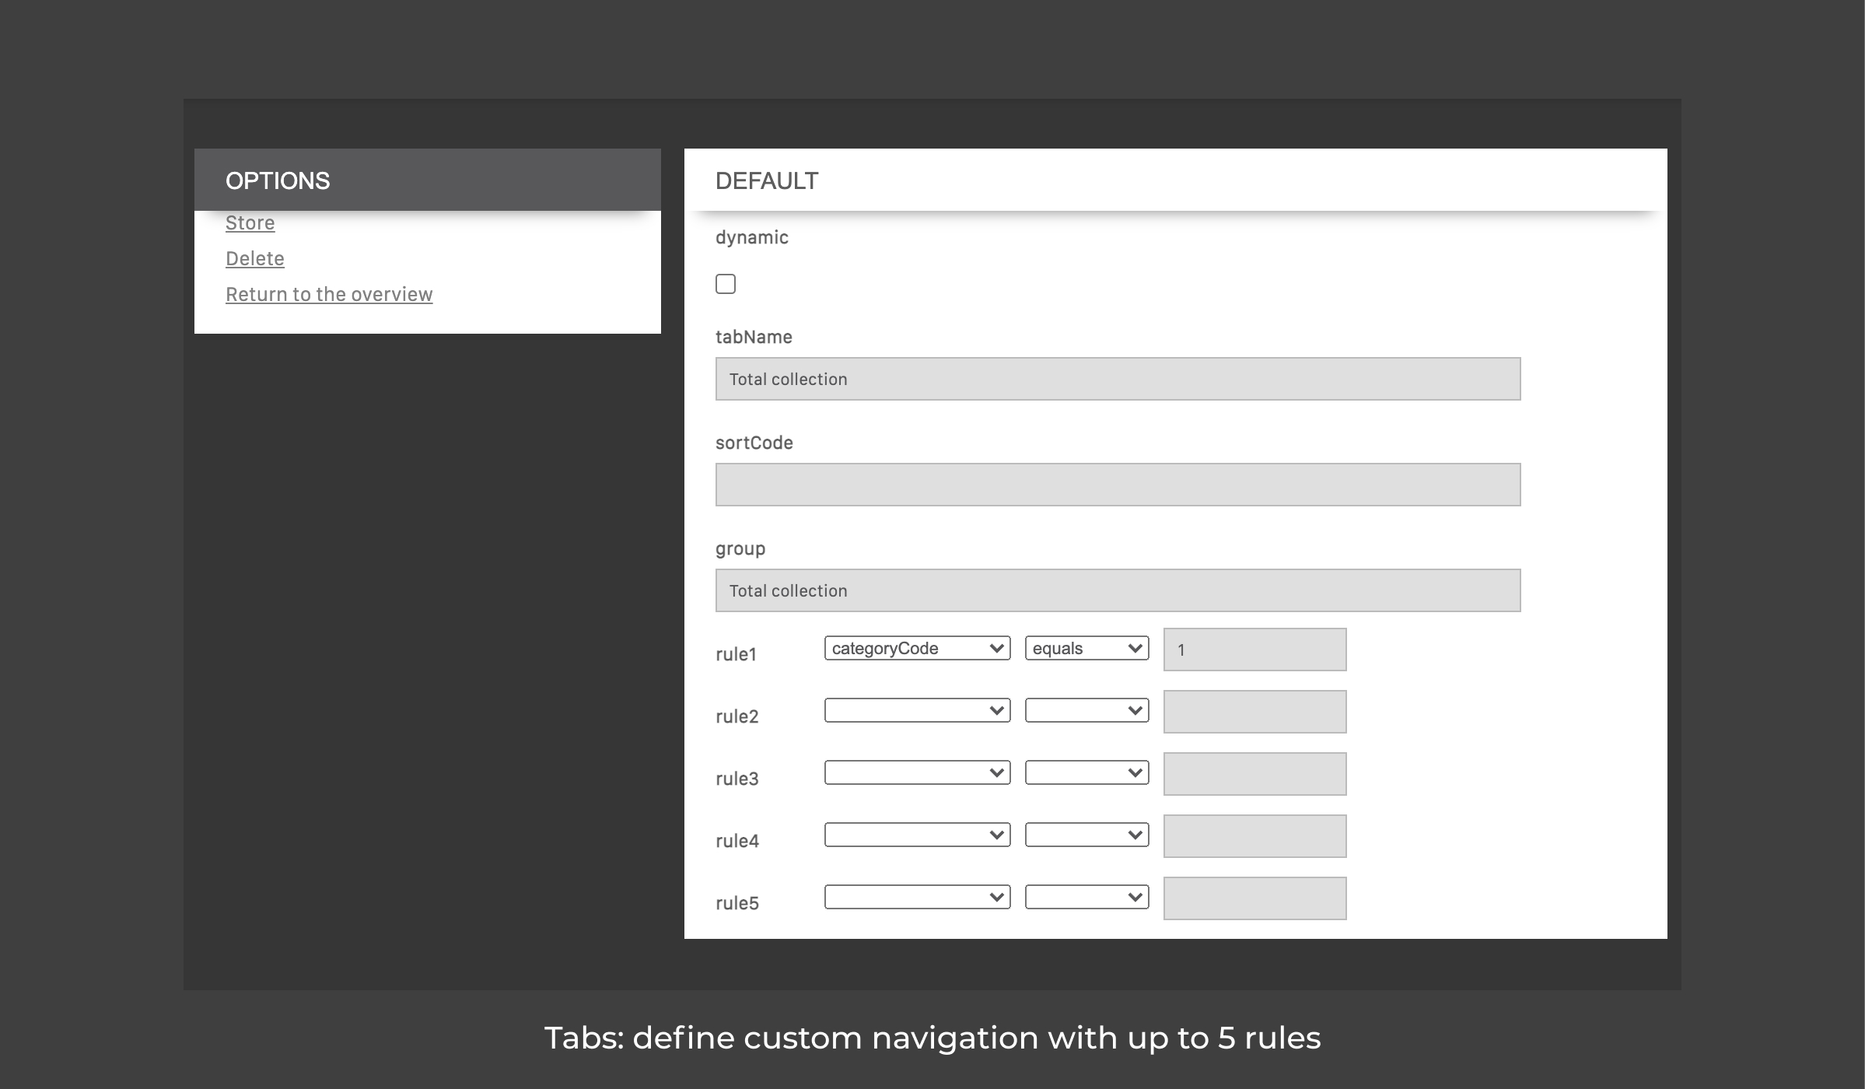Image resolution: width=1865 pixels, height=1089 pixels.
Task: Click the dynamic field label
Action: (x=751, y=238)
